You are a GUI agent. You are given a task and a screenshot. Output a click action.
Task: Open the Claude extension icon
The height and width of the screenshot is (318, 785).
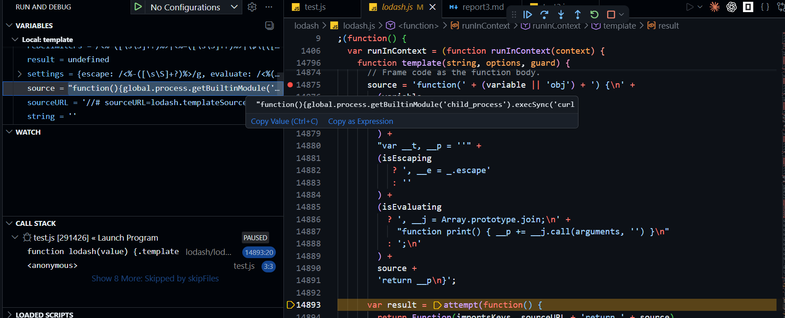tap(715, 7)
